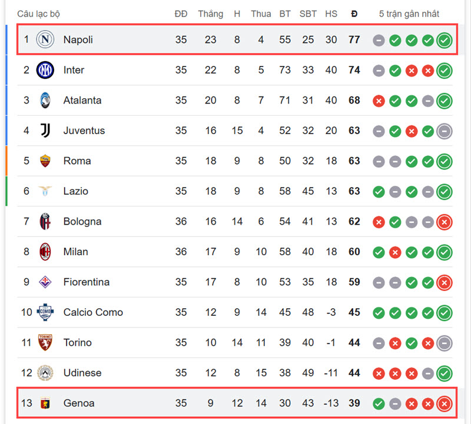This screenshot has width=471, height=424.
Task: Open the Lazio team link
Action: [76, 191]
